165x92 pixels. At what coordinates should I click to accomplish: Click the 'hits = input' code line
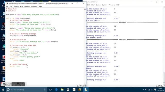click(x=30, y=22)
